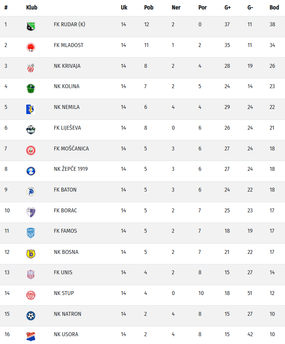The height and width of the screenshot is (344, 285).
Task: Click the Klub column header
Action: click(31, 7)
